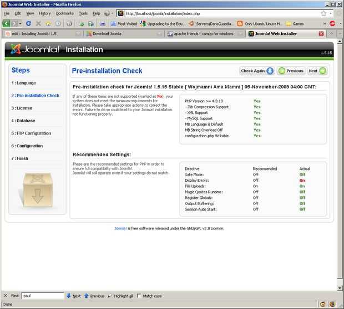Toggle the Match case checkbox
Image resolution: width=344 pixels, height=309 pixels.
point(139,296)
